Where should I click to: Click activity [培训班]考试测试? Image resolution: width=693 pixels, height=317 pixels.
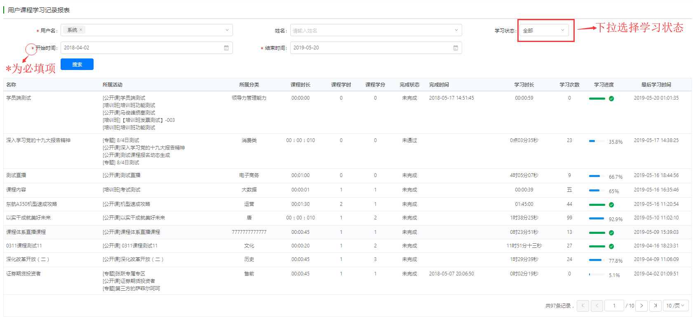[122, 190]
